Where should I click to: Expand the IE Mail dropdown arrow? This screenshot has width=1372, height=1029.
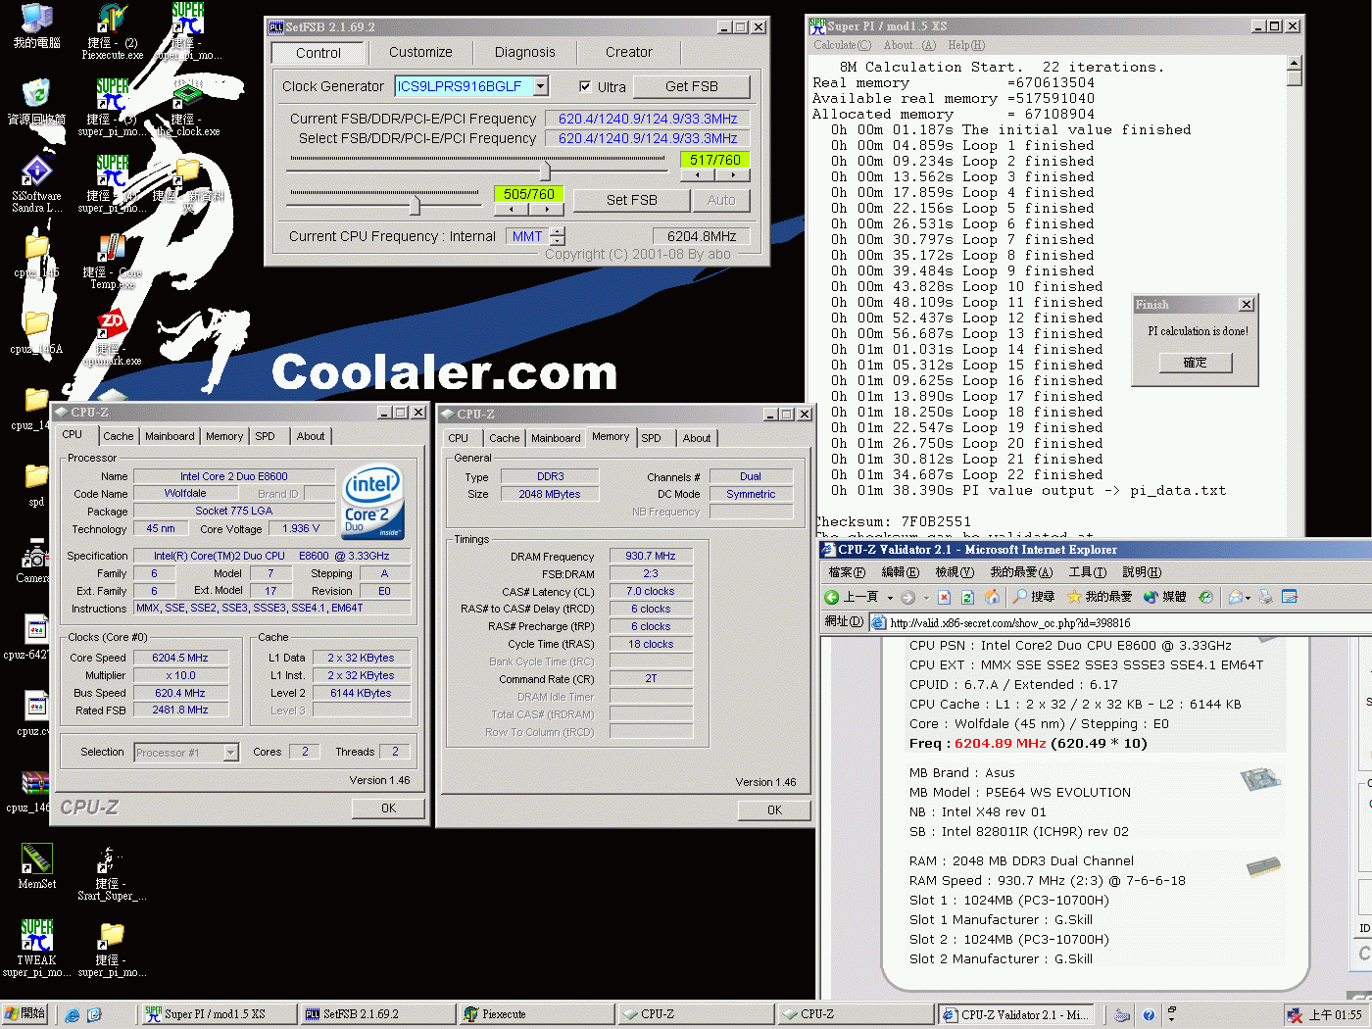pyautogui.click(x=1248, y=597)
